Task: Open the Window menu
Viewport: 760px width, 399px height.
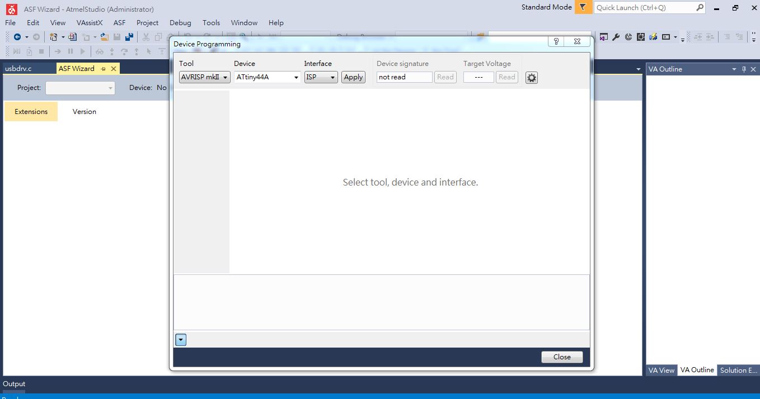Action: (x=244, y=23)
